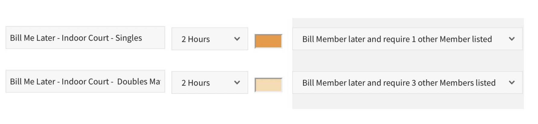Click arrow icon beside '1 other Member listed'
Image resolution: width=538 pixels, height=124 pixels.
[511, 39]
